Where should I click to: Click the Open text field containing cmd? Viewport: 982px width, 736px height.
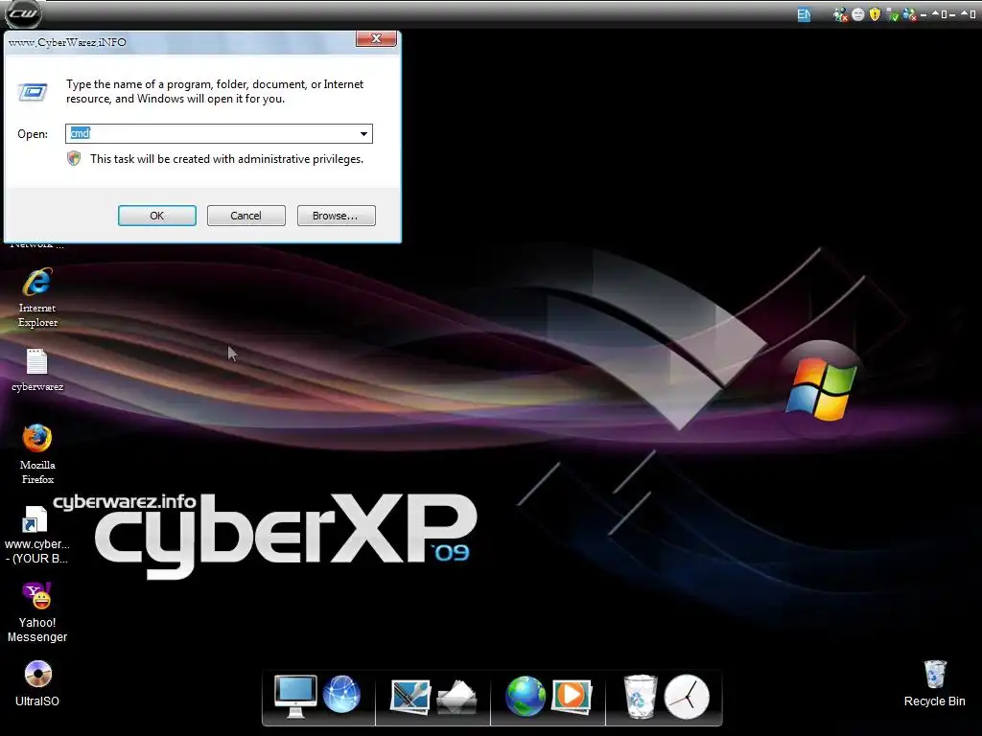pyautogui.click(x=220, y=133)
